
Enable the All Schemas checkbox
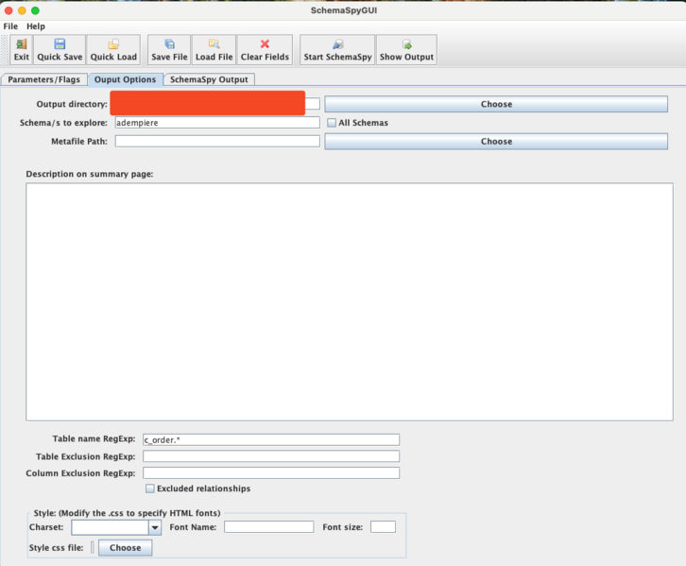click(x=332, y=123)
